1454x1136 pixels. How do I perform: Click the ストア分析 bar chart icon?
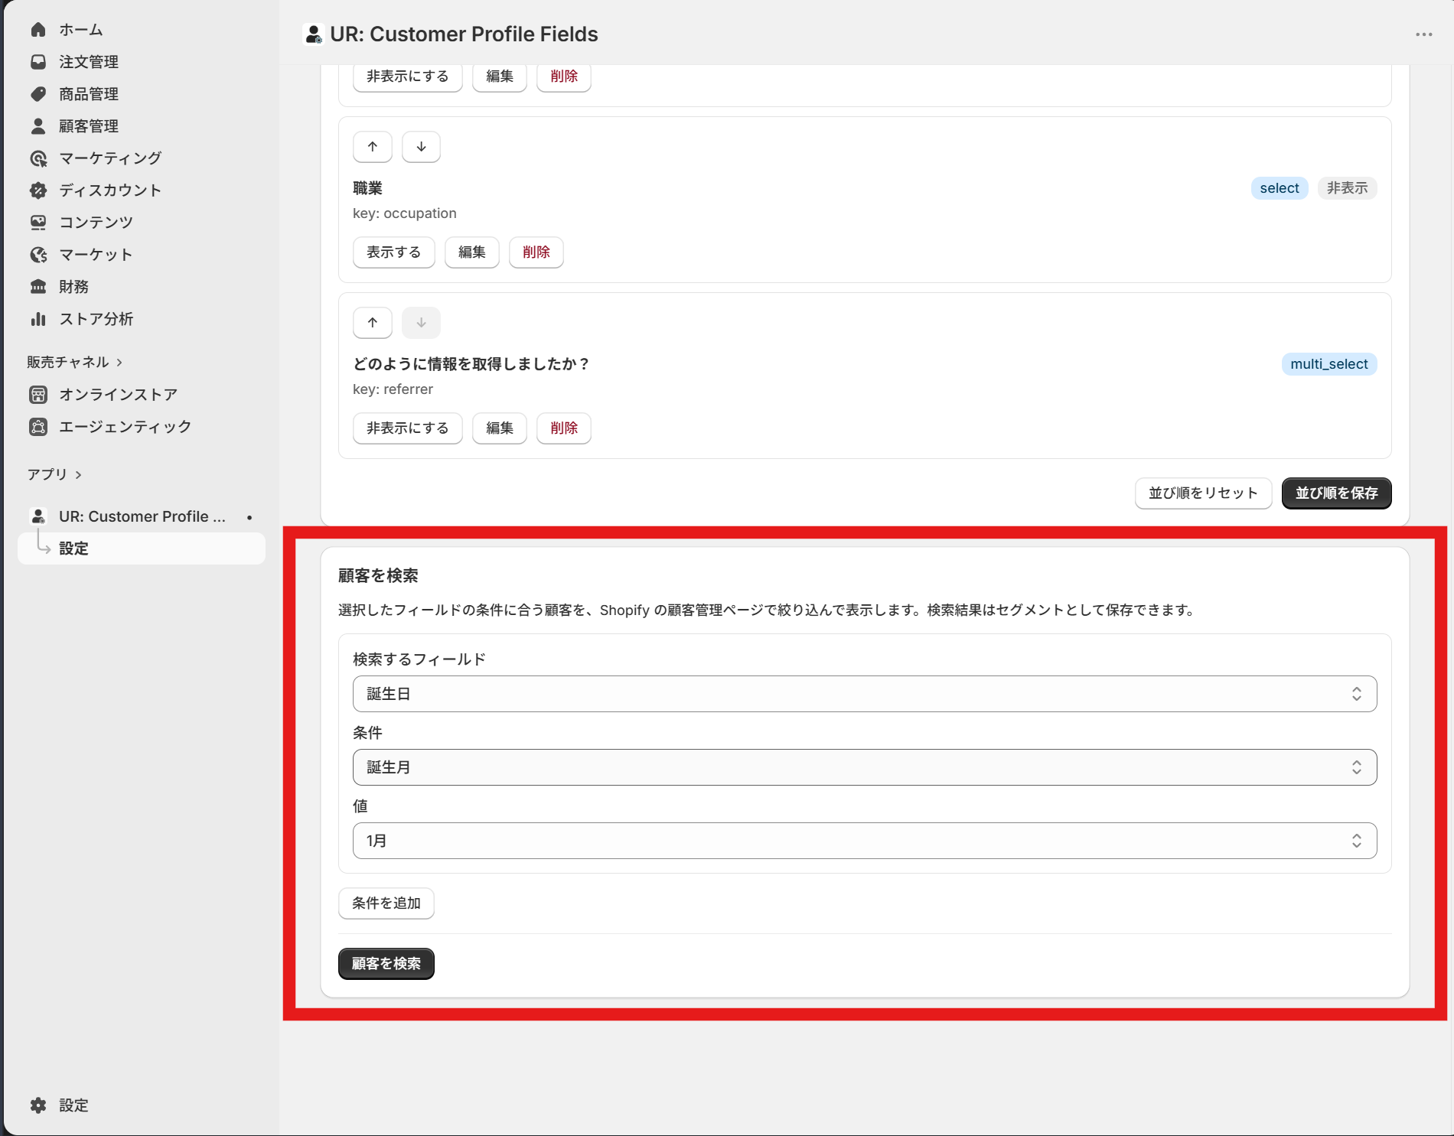tap(38, 319)
